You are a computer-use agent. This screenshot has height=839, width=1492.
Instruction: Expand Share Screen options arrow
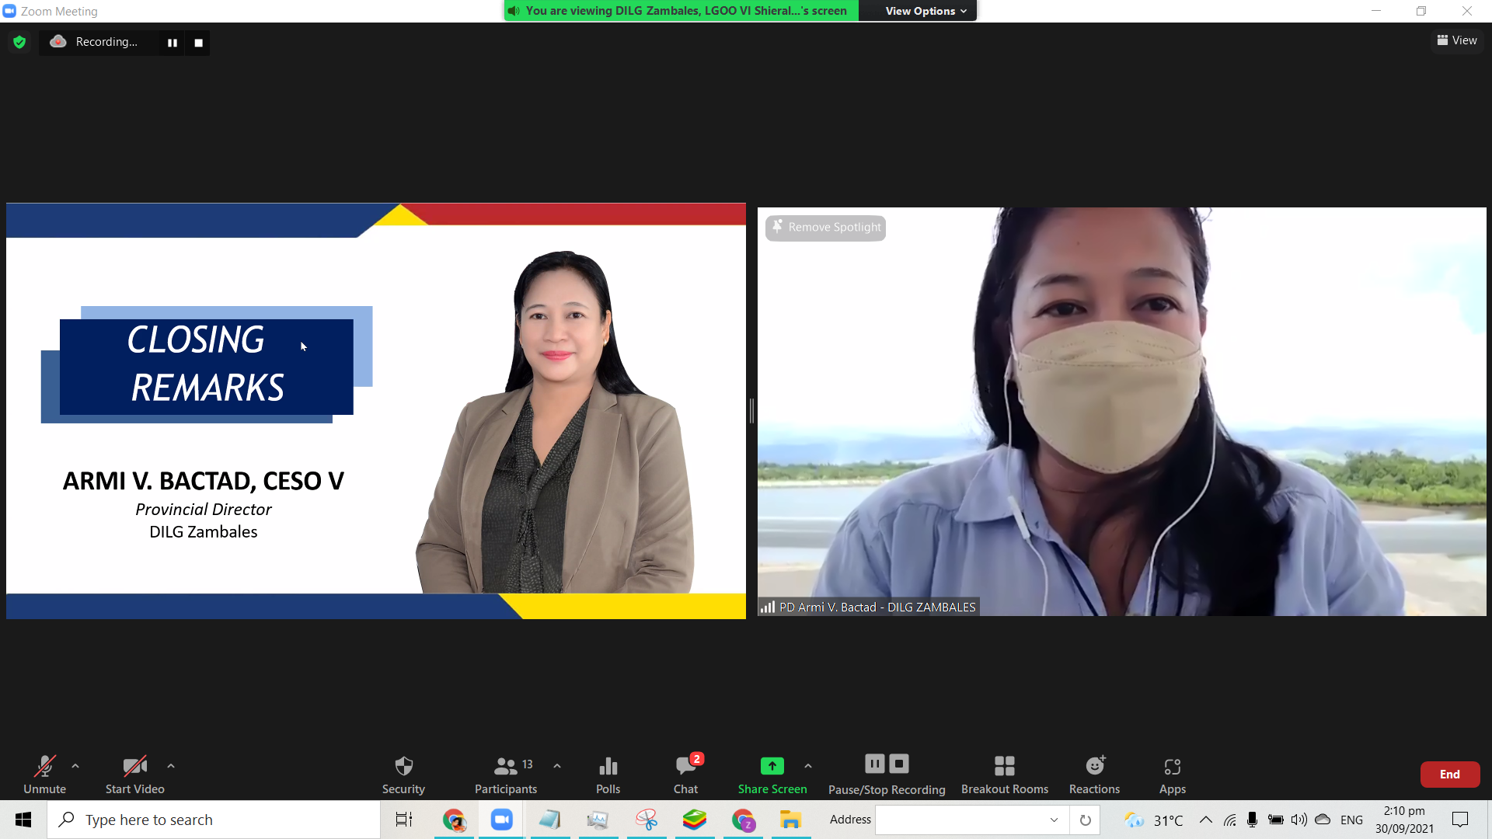click(x=808, y=766)
